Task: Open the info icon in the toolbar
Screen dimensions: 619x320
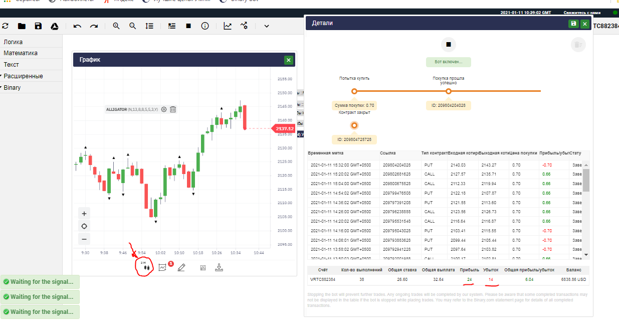Action: [x=205, y=26]
